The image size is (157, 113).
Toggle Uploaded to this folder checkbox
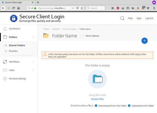129,106
